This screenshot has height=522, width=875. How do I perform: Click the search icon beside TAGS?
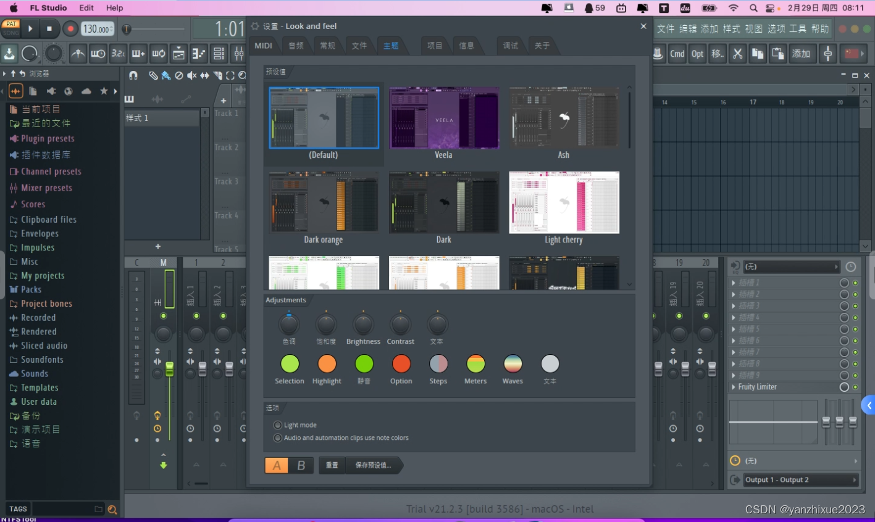(112, 509)
